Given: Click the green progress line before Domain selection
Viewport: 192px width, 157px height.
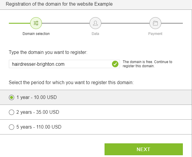Looking at the screenshot, I should (x=19, y=23).
